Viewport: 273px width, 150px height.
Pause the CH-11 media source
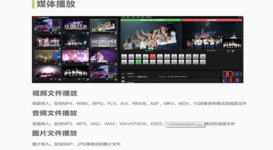pos(79,79)
